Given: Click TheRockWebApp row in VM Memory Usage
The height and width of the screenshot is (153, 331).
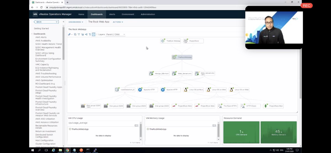Looking at the screenshot, I should point(181,129).
